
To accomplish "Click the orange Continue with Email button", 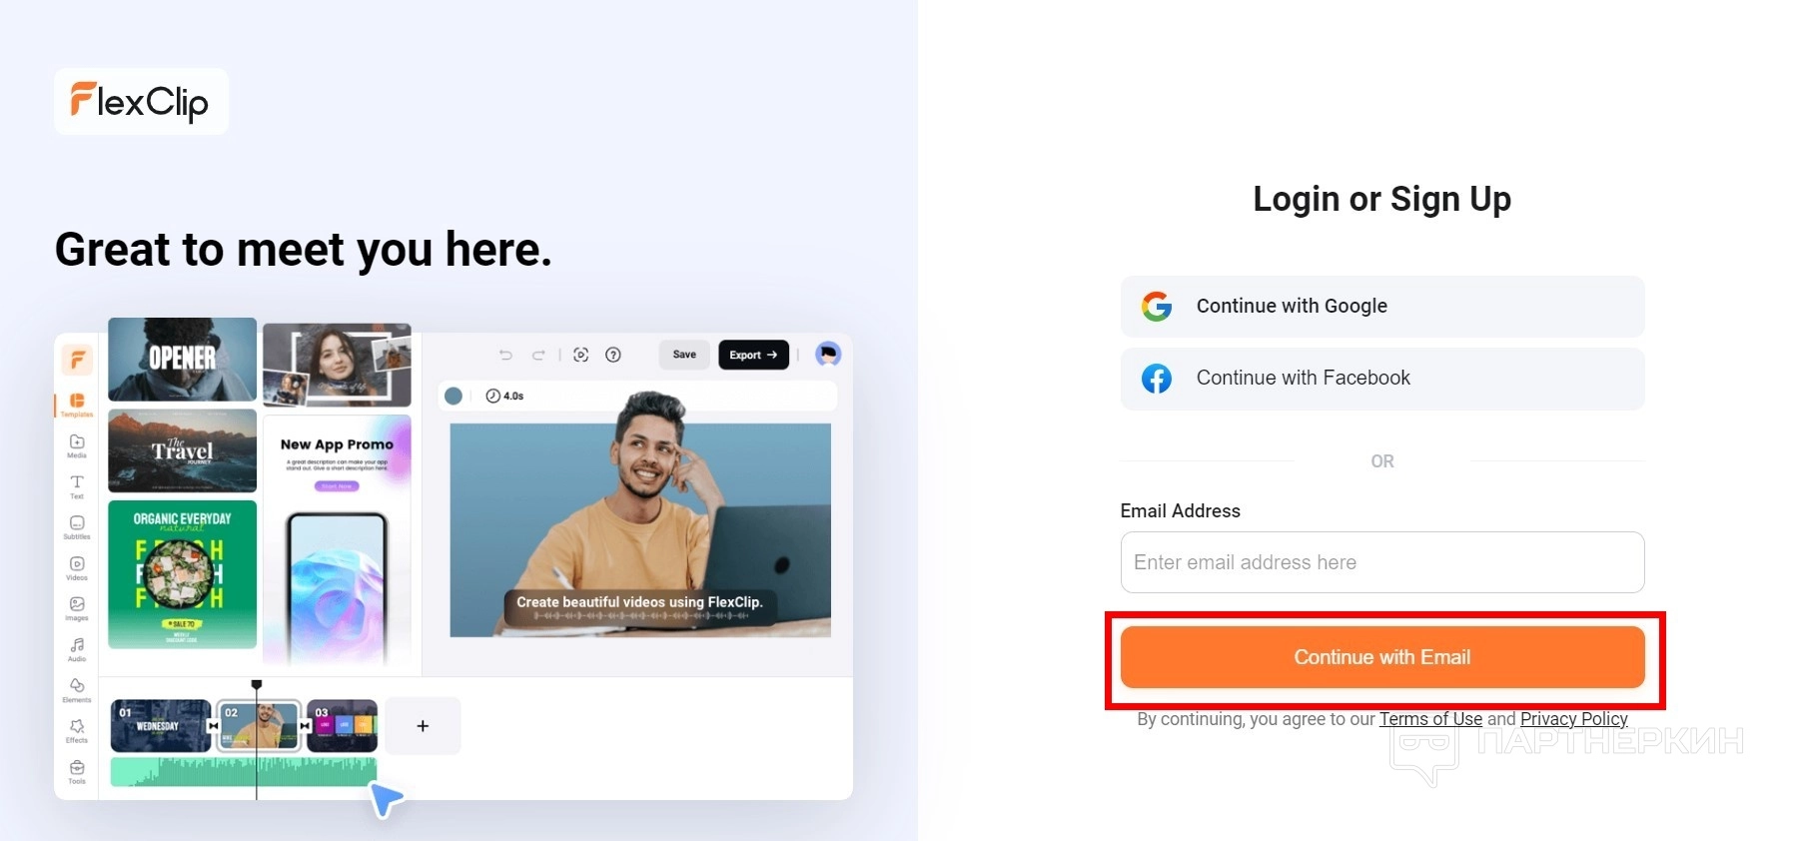I will [1382, 657].
